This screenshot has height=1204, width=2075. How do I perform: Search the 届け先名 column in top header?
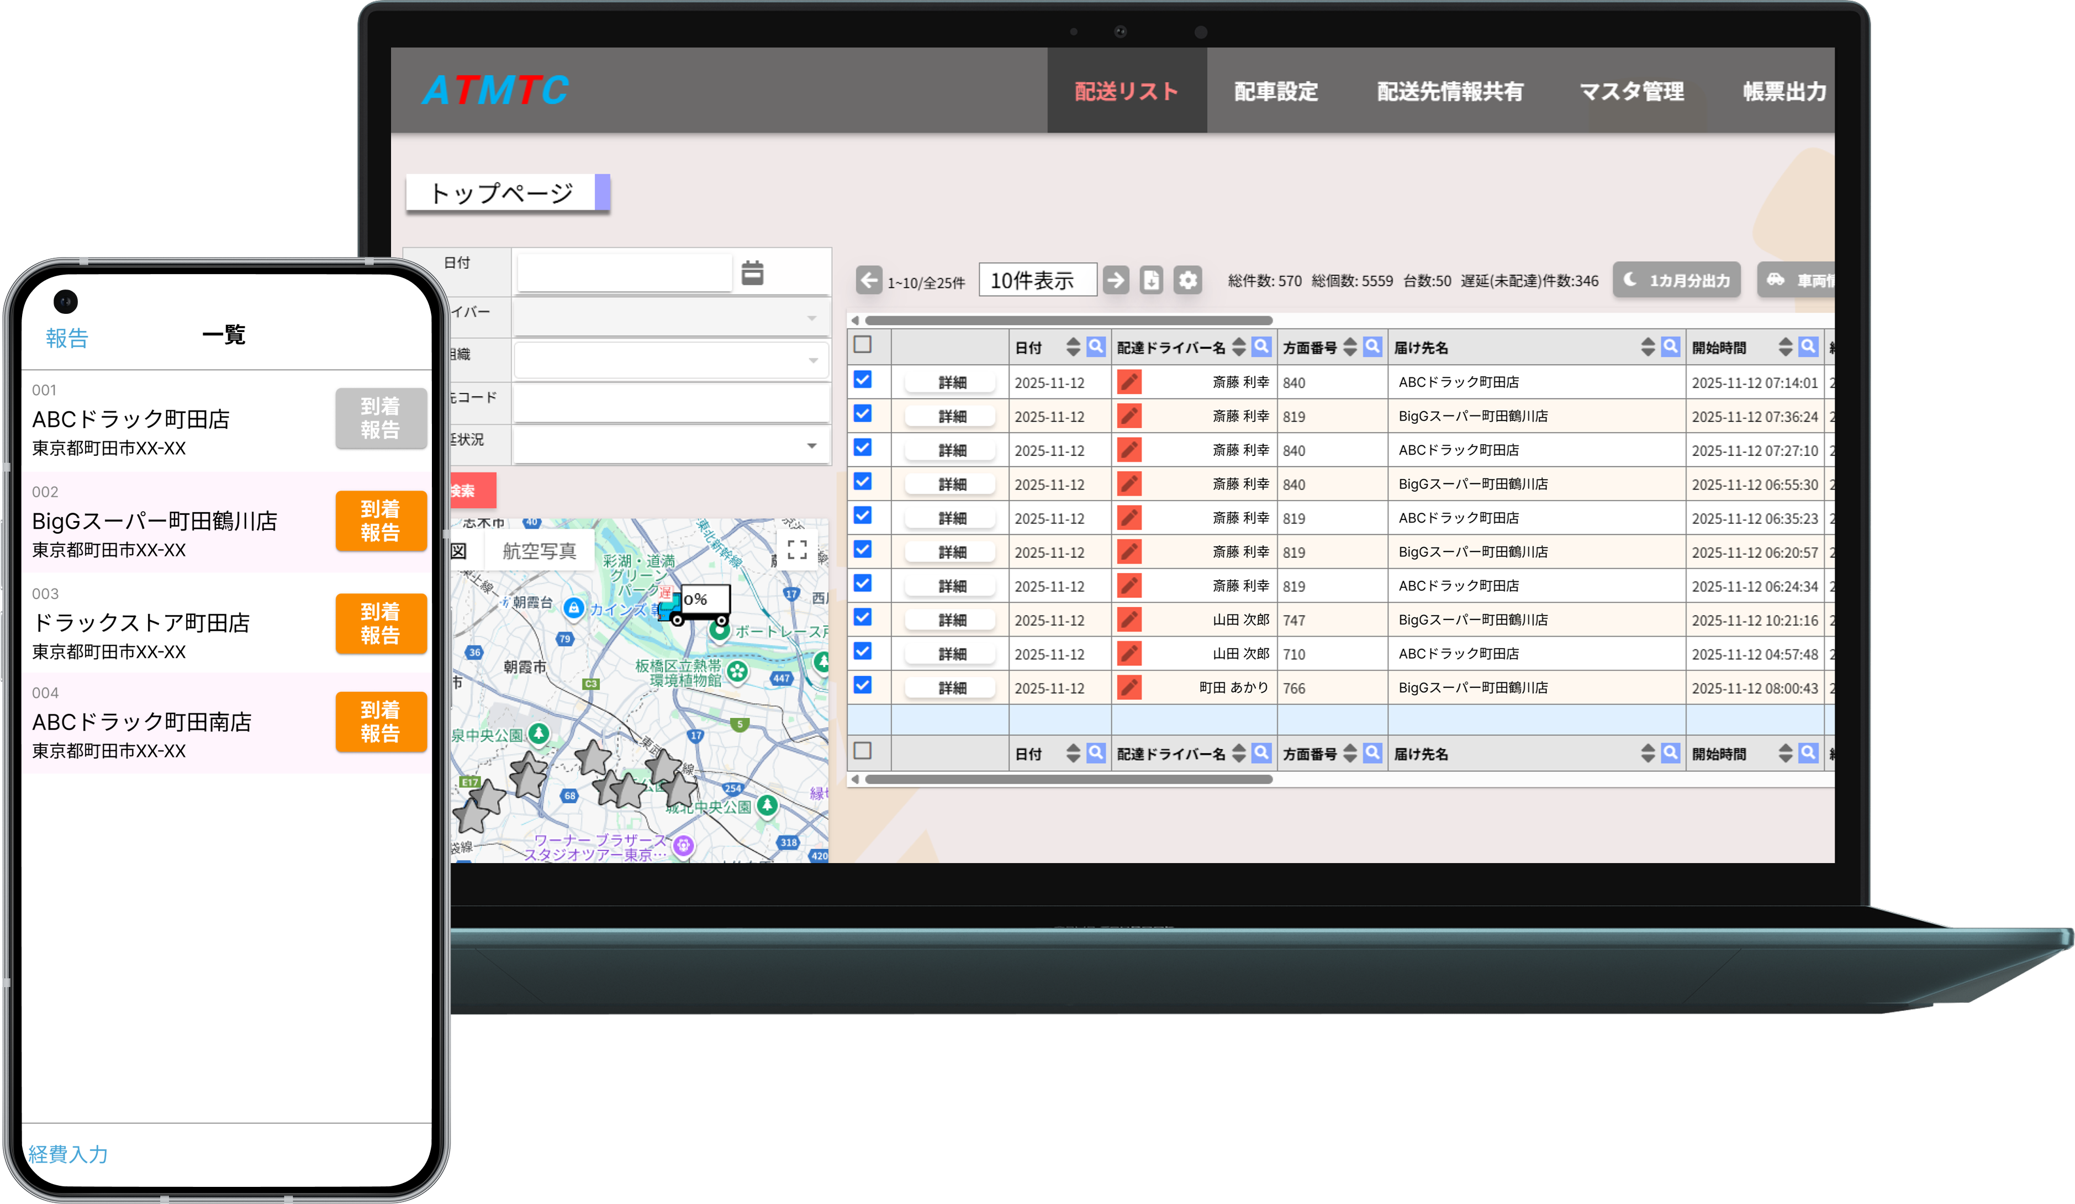(x=1670, y=346)
